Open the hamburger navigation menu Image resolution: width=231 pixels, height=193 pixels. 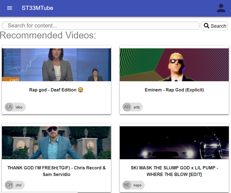point(10,8)
